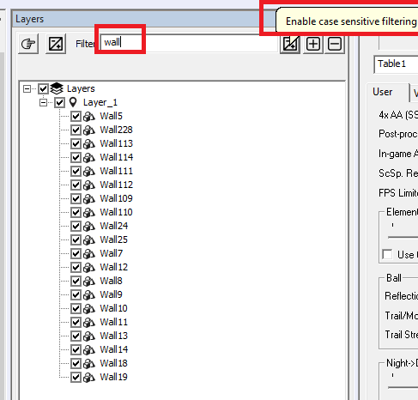The width and height of the screenshot is (418, 400).
Task: Click the Wall7 object icon
Action: (x=89, y=254)
